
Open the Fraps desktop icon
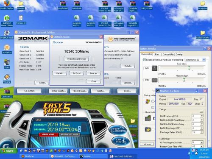[x=7, y=64]
